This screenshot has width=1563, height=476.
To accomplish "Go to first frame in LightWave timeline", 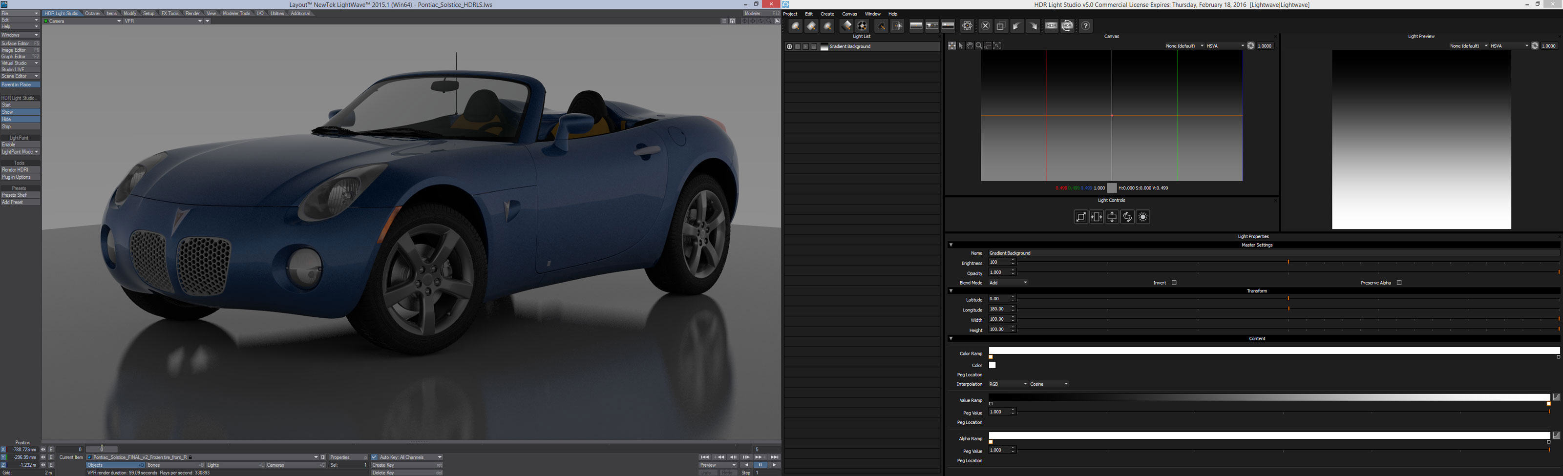I will [x=704, y=457].
